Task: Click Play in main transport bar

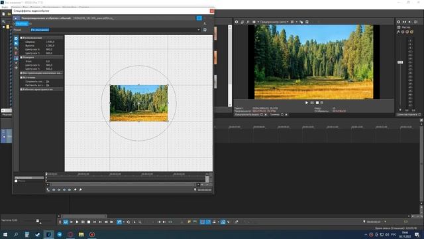Action: [x=77, y=222]
